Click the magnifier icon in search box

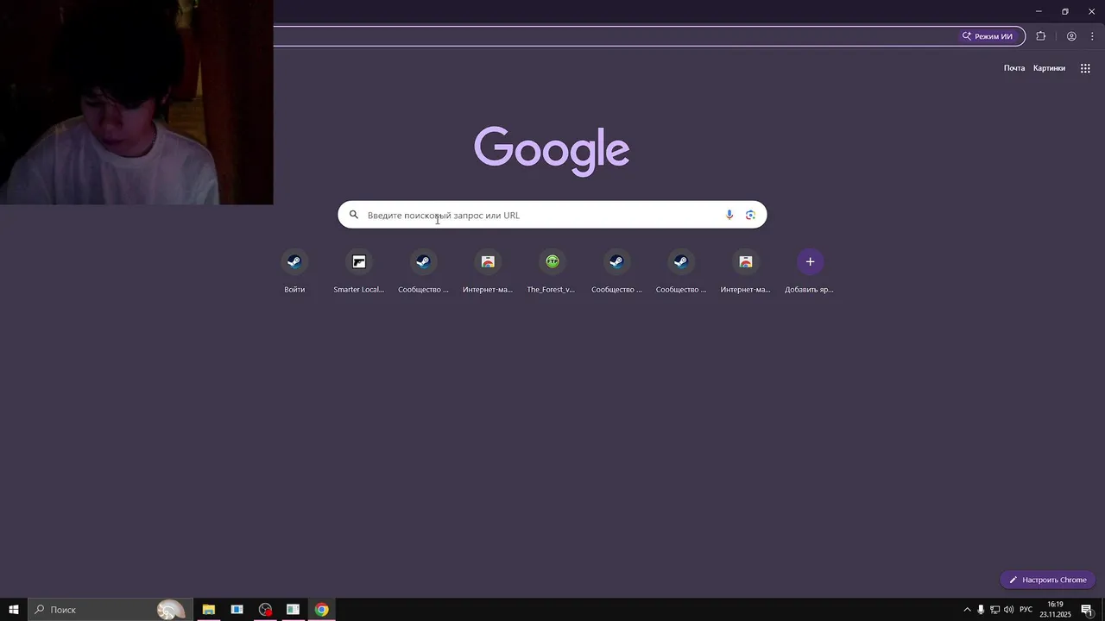point(353,215)
